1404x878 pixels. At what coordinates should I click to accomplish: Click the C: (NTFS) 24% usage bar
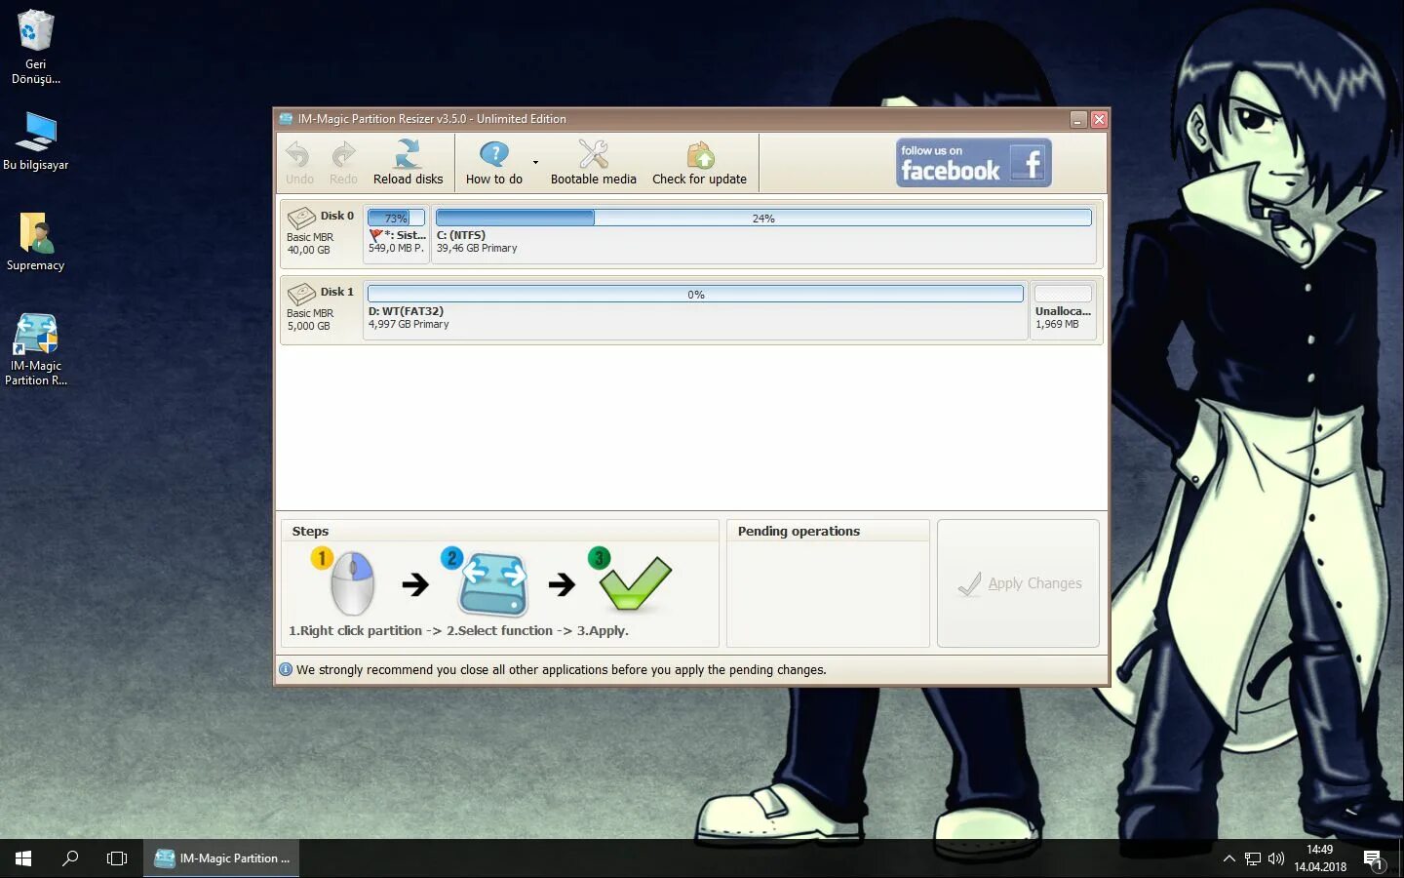(763, 218)
